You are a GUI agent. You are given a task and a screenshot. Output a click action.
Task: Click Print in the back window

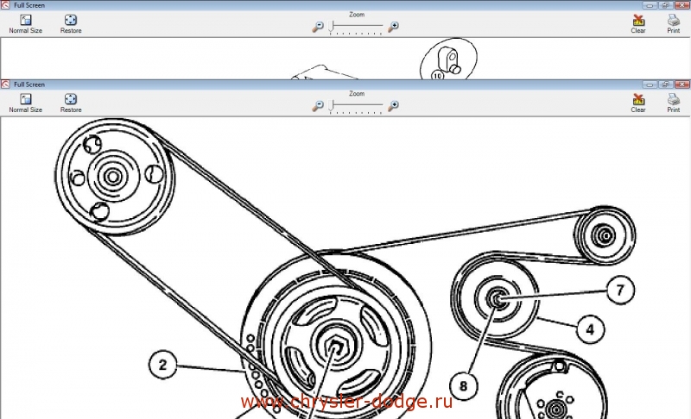(673, 24)
